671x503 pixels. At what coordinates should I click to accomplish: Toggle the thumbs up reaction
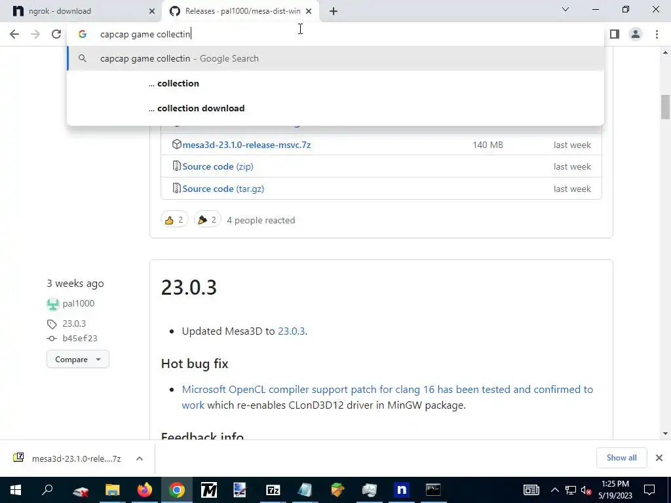point(174,220)
